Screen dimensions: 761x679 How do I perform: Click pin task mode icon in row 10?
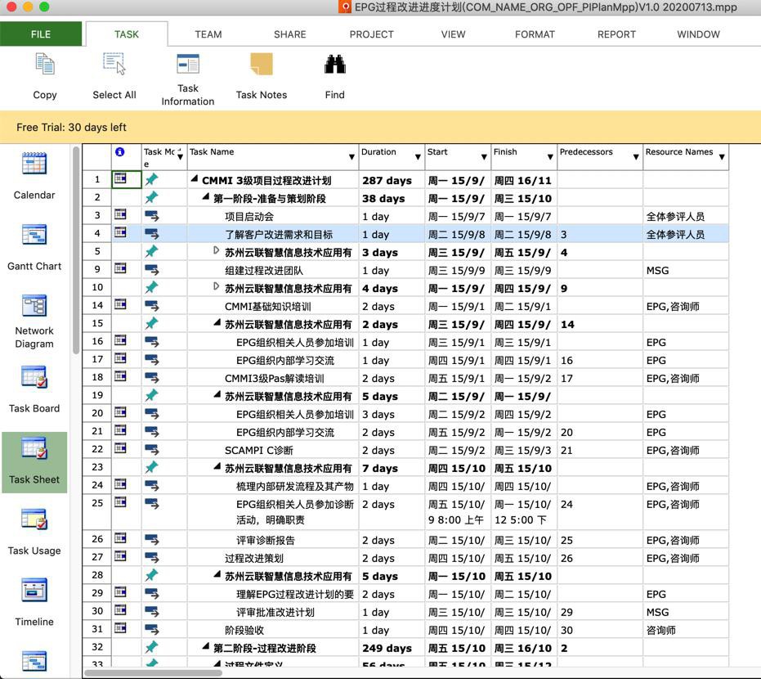coord(151,287)
